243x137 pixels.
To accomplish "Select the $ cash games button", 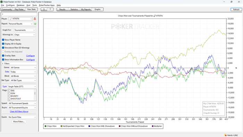I will [44, 9].
